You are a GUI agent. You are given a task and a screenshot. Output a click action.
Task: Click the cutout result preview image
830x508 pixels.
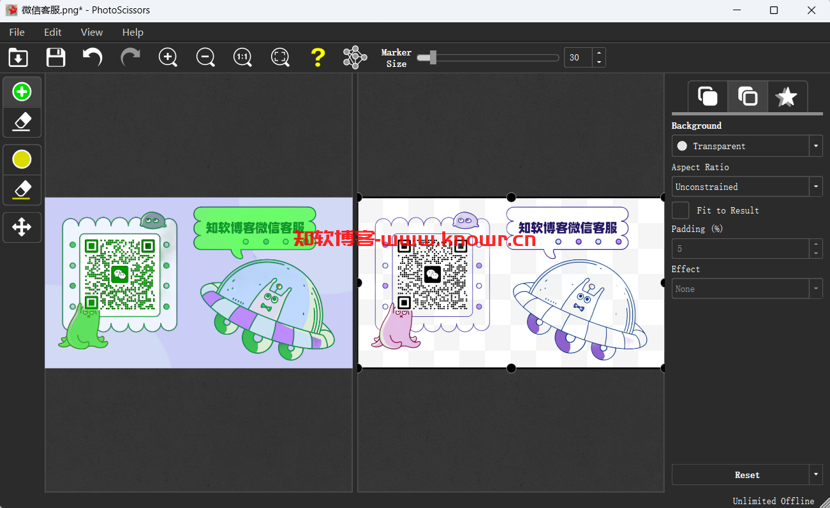pyautogui.click(x=511, y=282)
